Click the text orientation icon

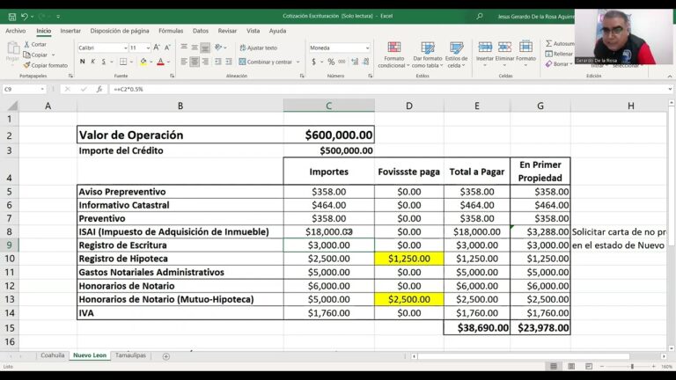pos(218,47)
